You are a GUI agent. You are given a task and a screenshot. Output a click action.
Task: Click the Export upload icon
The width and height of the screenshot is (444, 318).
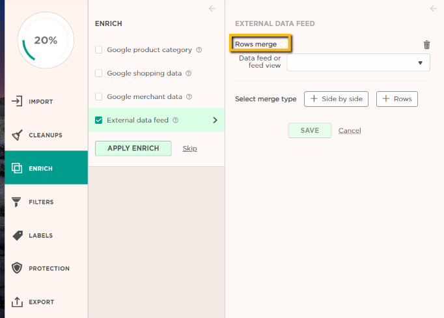(17, 302)
